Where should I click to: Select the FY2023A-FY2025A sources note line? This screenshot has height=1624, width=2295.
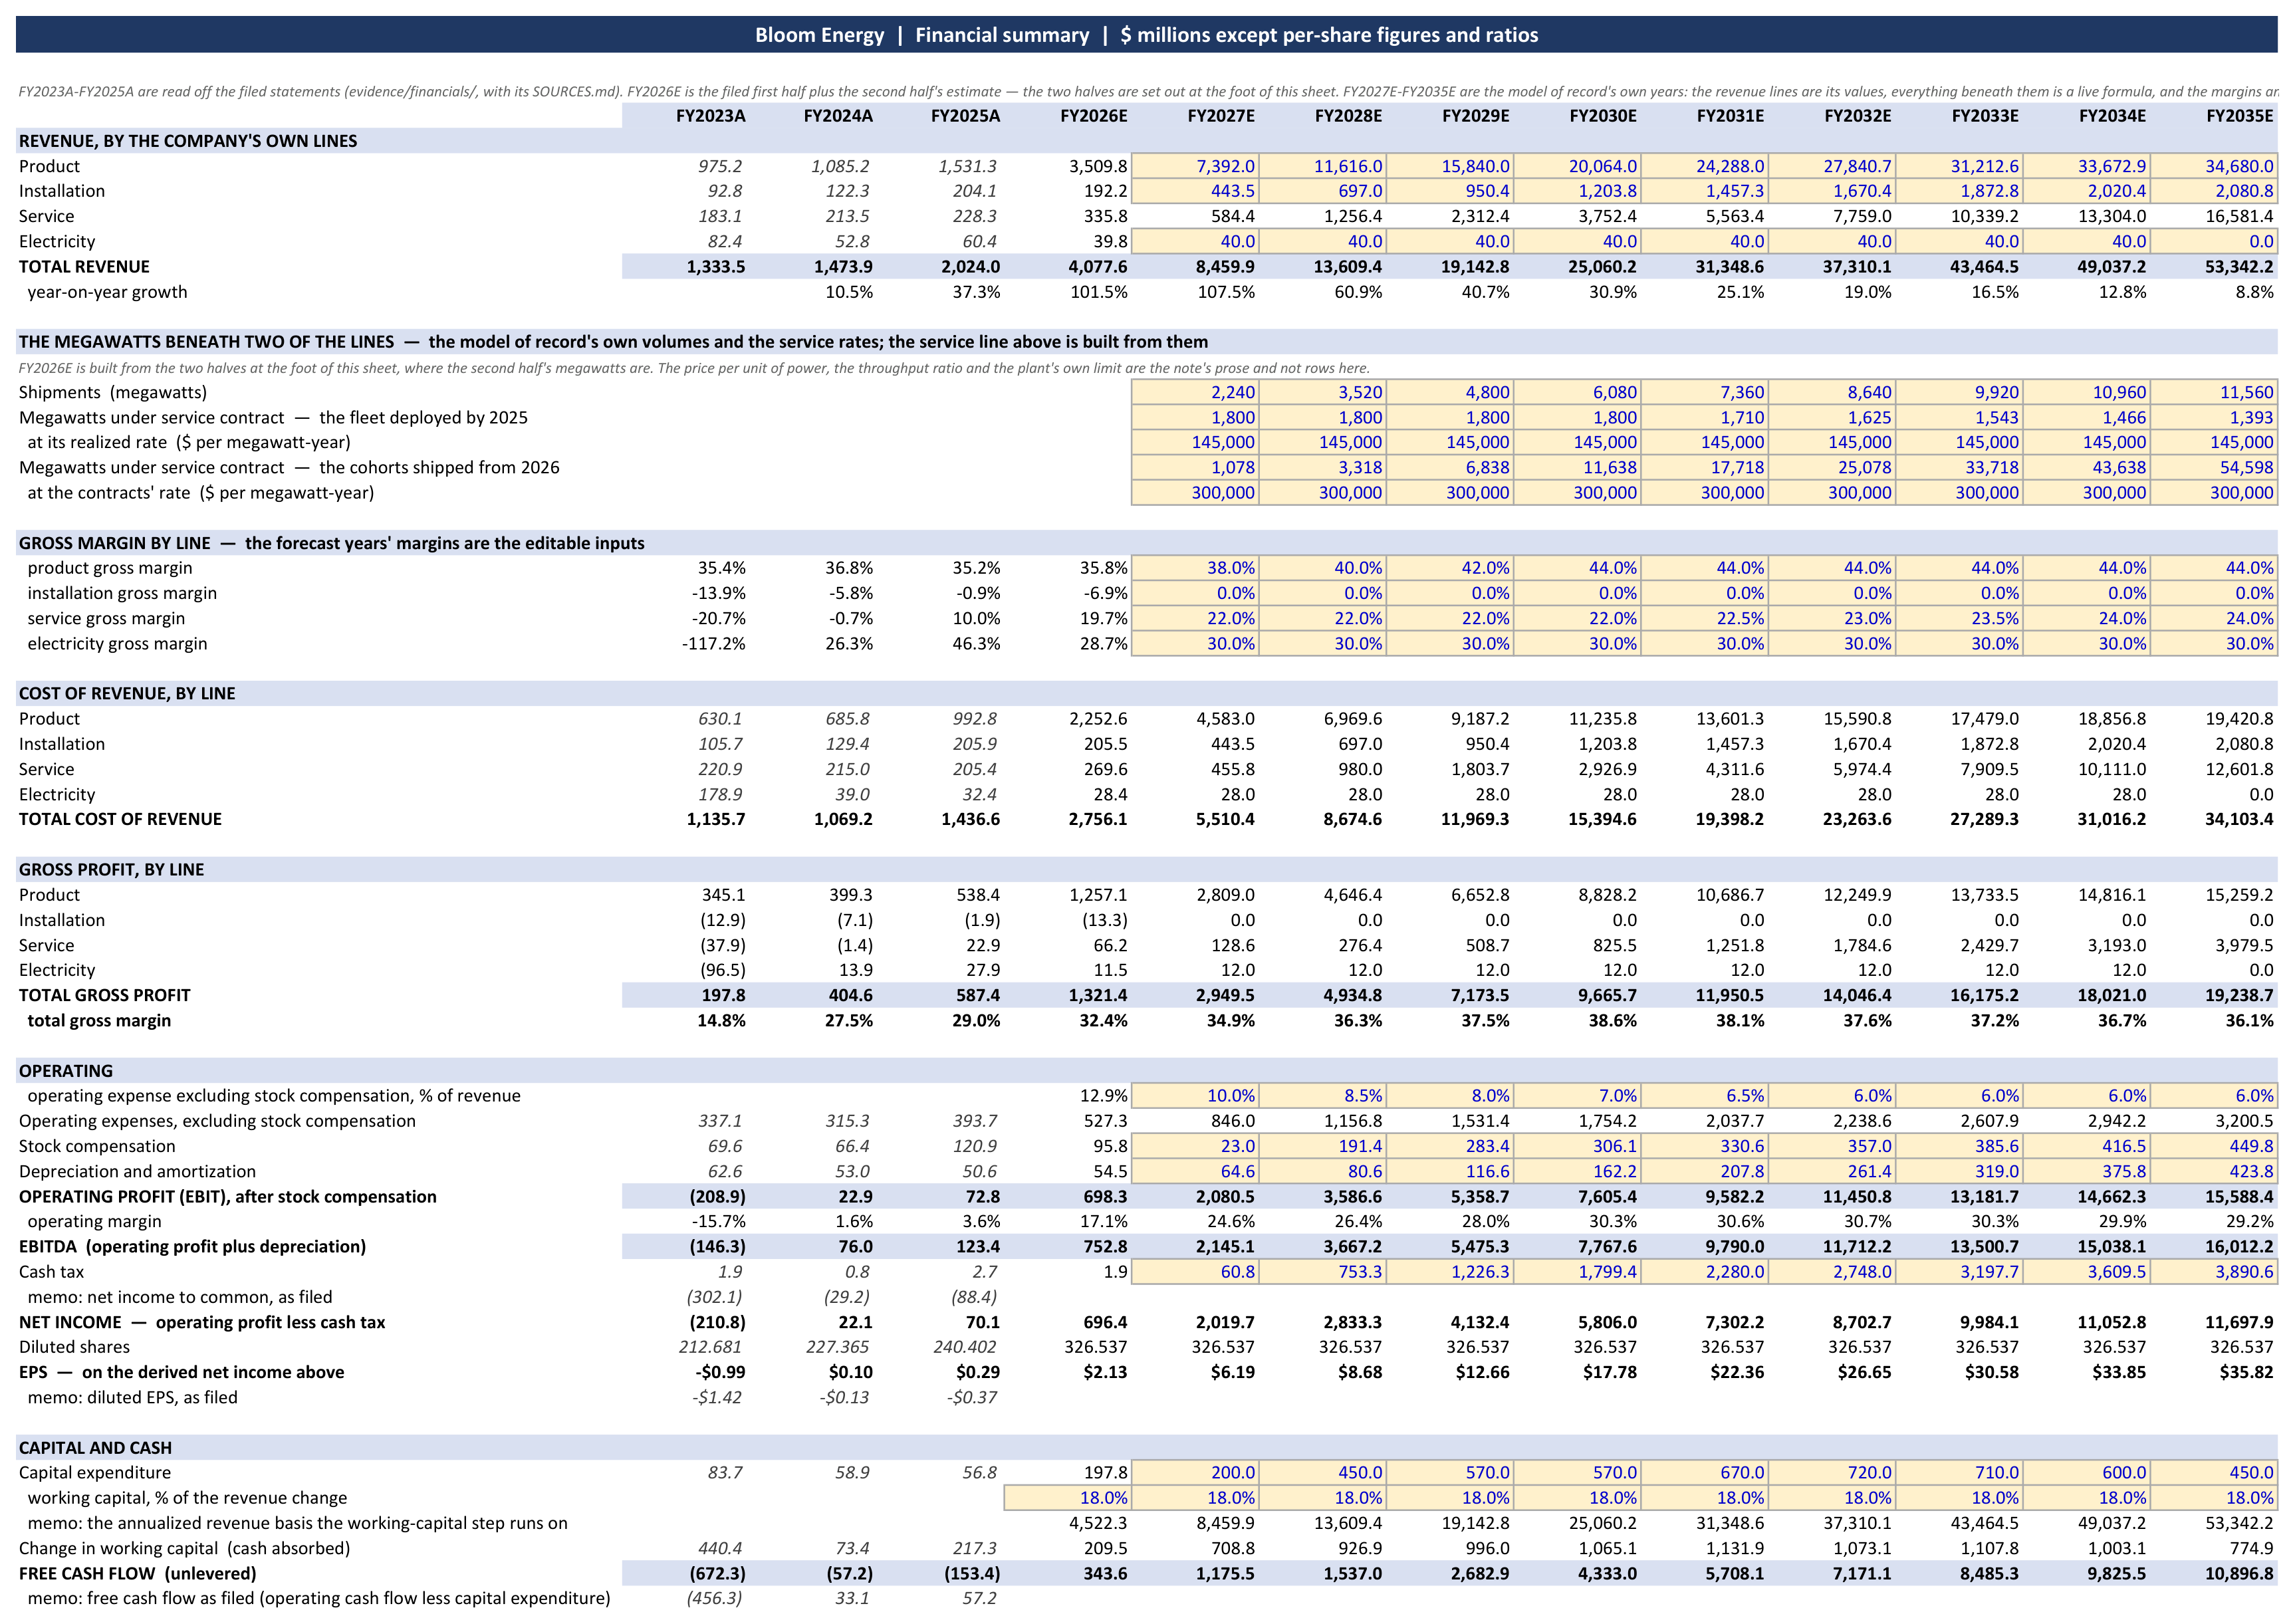pyautogui.click(x=1147, y=91)
